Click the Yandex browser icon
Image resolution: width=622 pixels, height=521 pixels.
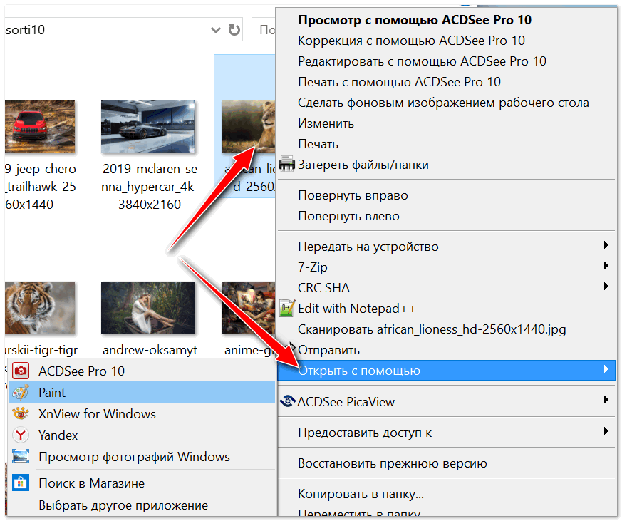[x=20, y=435]
